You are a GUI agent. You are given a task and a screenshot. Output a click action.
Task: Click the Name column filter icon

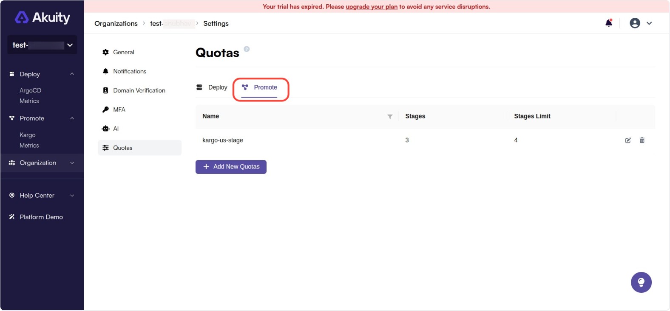pyautogui.click(x=390, y=117)
